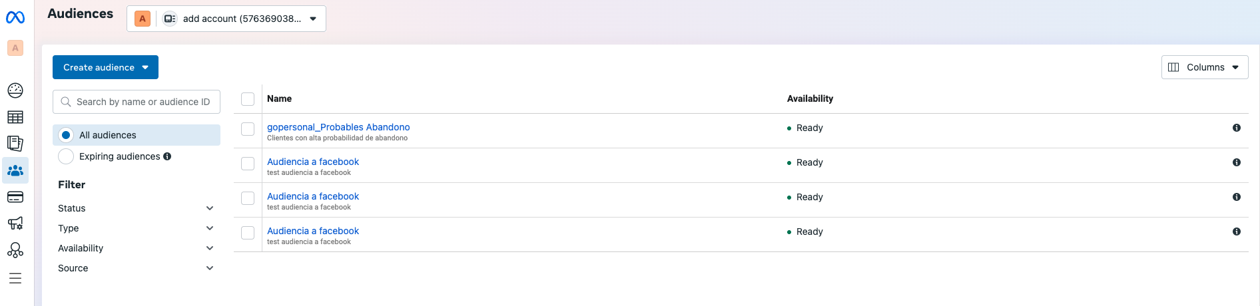The height and width of the screenshot is (306, 1260).
Task: Check the gopersonal_Probables Abandono row checkbox
Action: coord(248,129)
